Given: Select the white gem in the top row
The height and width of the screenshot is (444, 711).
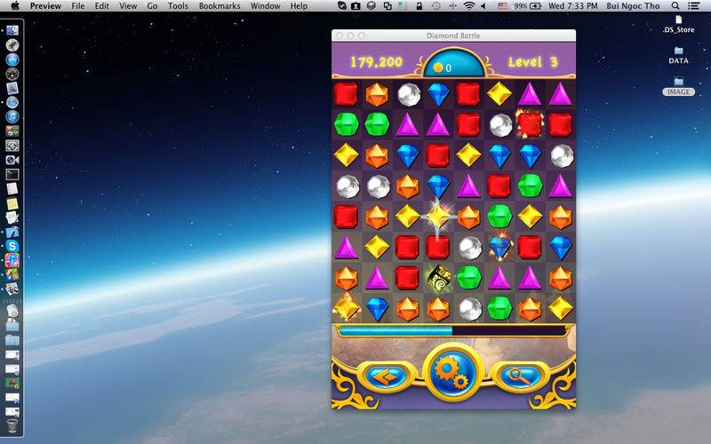Looking at the screenshot, I should (x=409, y=94).
